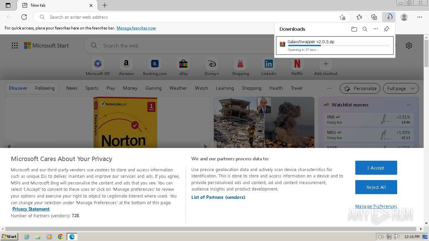Screen dimensions: 429x241
Task: Toggle the Downloads toolbar button
Action: click(389, 17)
